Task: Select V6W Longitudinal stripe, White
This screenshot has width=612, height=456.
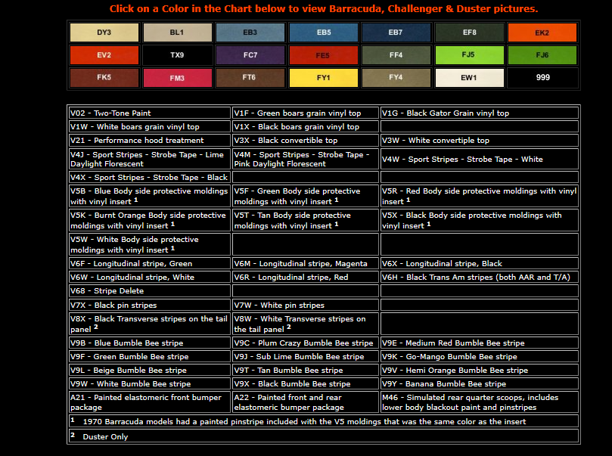Action: pos(150,278)
